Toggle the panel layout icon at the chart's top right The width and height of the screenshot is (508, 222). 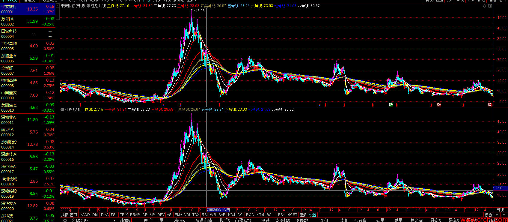490,6
